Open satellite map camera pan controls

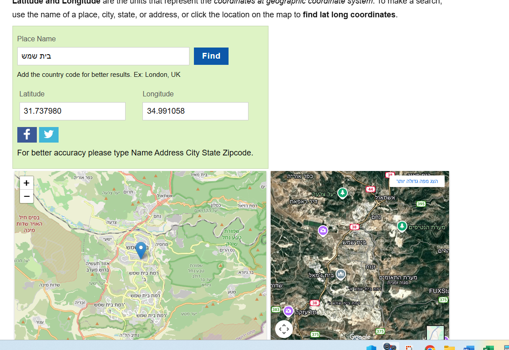tap(284, 329)
